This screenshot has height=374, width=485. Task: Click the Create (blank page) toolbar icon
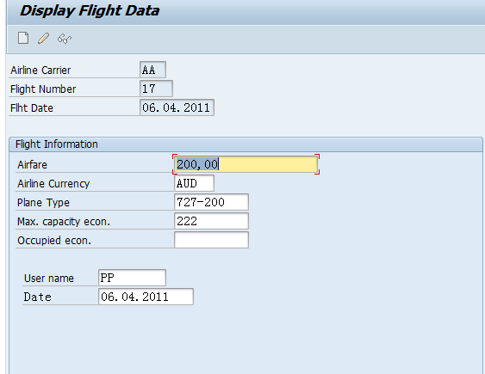[23, 39]
